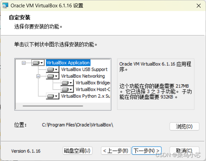206x161 pixels.
Task: Open VirtualBox Application feature drive icon
Action: point(36,63)
